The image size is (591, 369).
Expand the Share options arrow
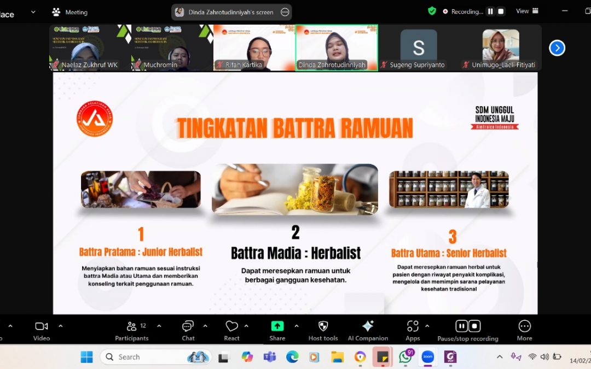click(297, 326)
